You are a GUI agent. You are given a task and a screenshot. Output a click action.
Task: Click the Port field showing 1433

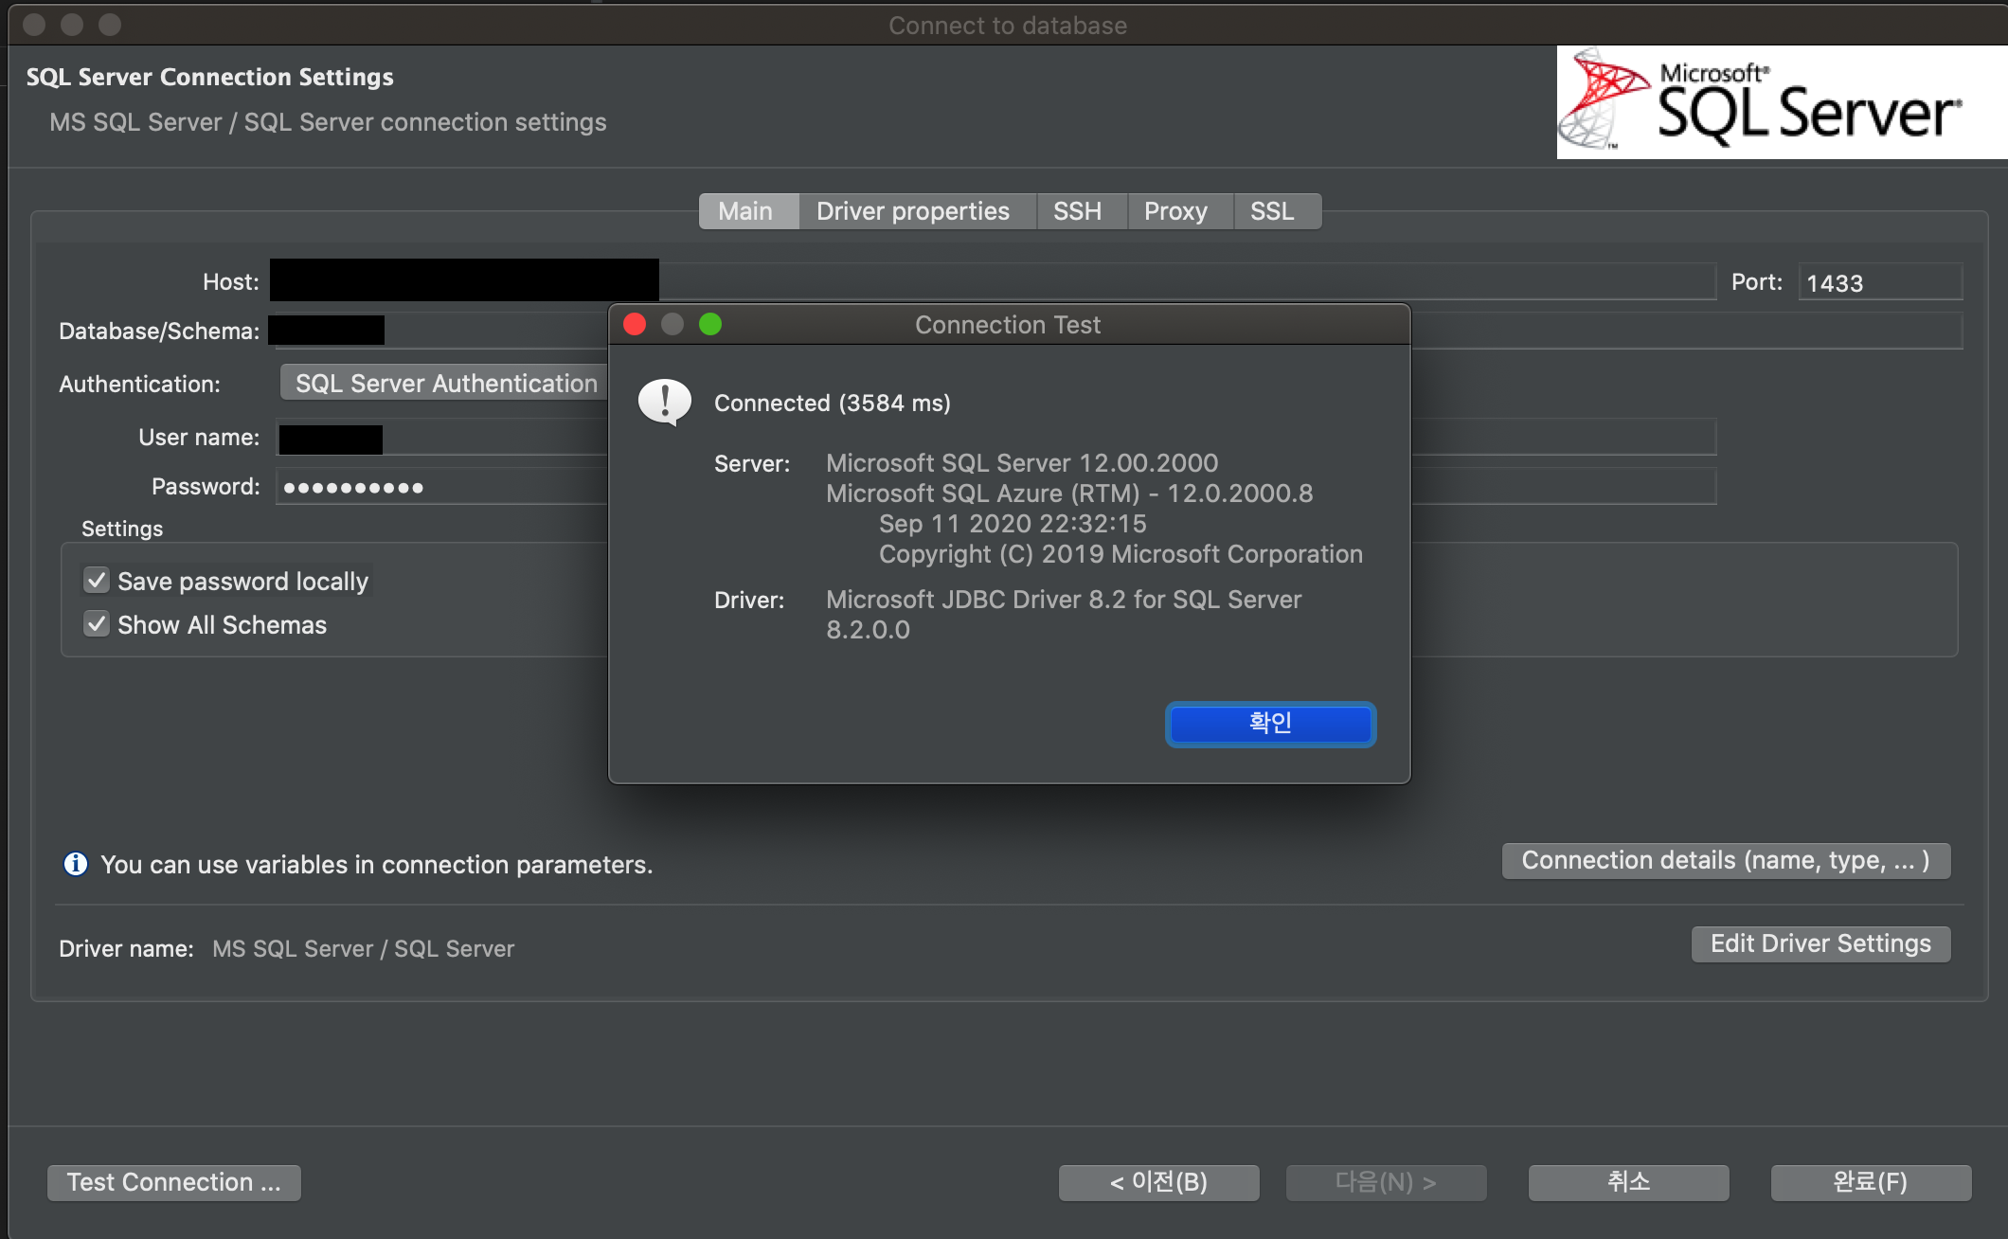1878,282
